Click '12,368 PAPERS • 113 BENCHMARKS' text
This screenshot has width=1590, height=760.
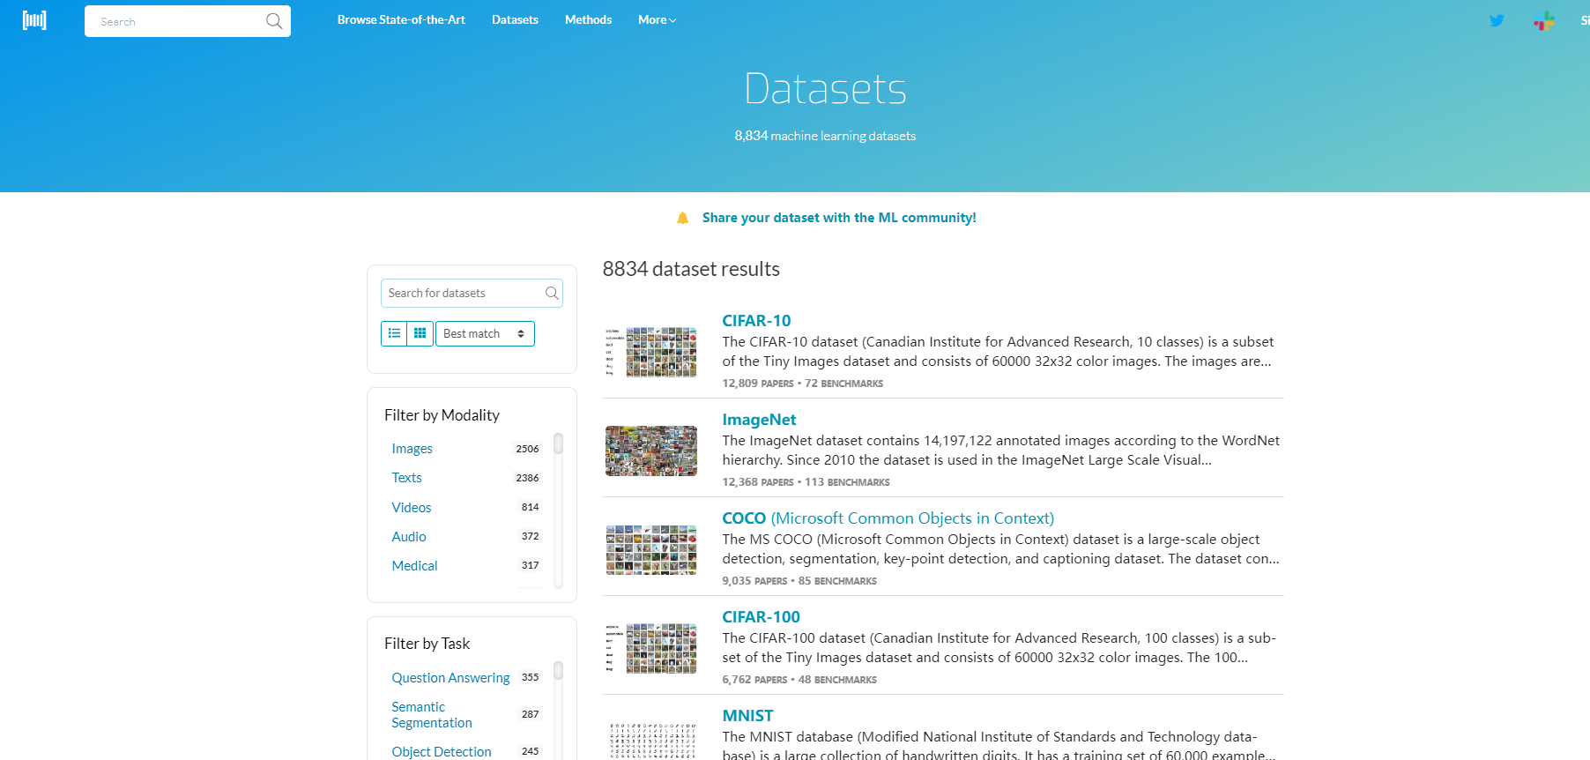(806, 482)
